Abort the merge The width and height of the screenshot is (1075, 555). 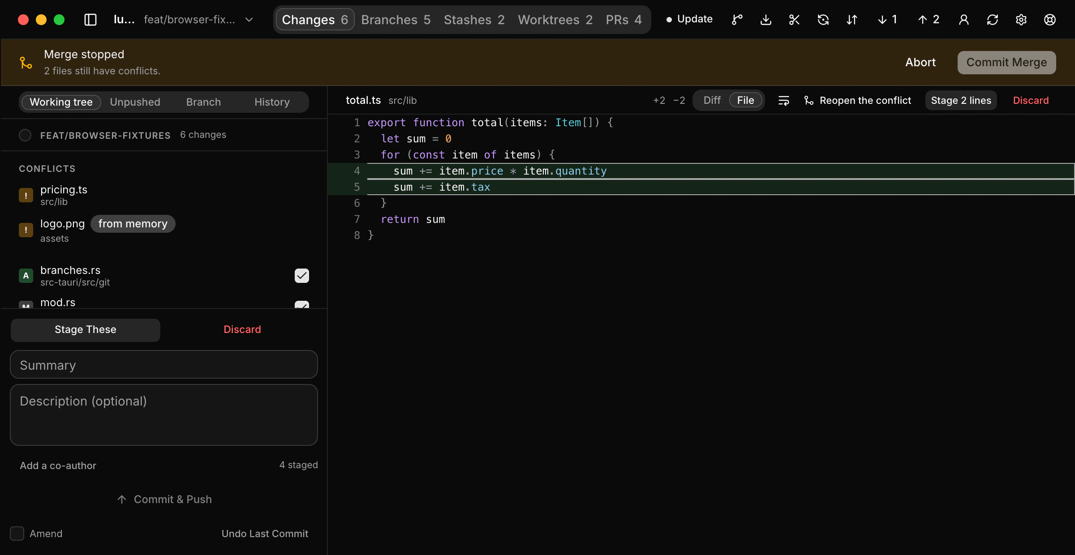pyautogui.click(x=920, y=62)
